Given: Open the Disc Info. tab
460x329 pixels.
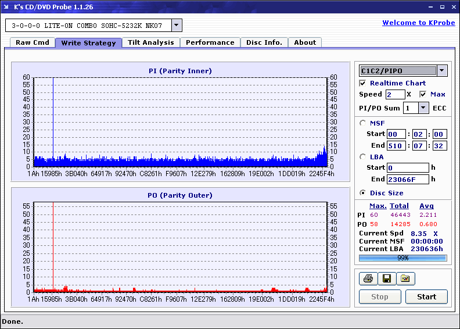Looking at the screenshot, I should click(x=264, y=42).
